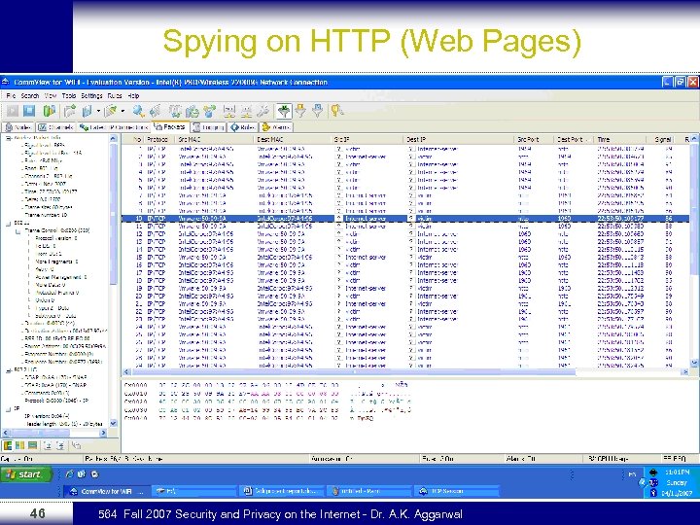
Task: Toggle the green funnel filter icon
Action: point(284,111)
